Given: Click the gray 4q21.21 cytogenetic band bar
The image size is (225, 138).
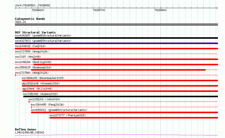Looking at the screenshot, I should [x=116, y=25].
